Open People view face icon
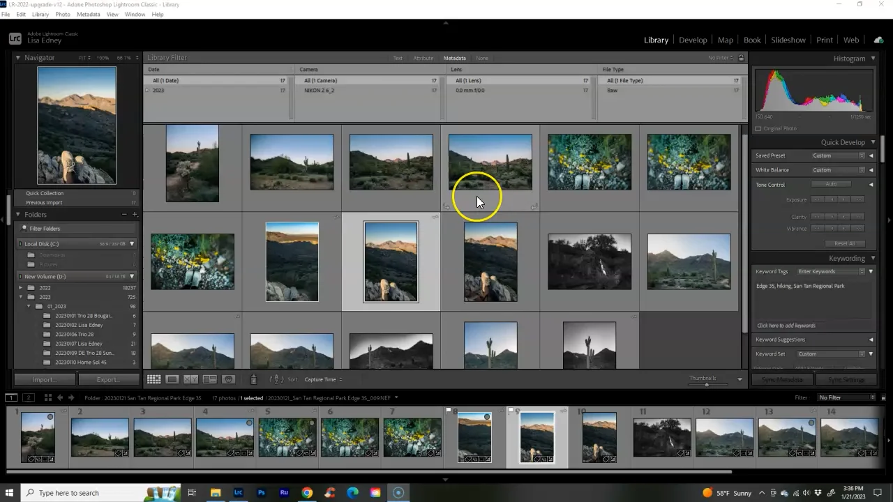Viewport: 893px width, 502px height. pos(228,379)
